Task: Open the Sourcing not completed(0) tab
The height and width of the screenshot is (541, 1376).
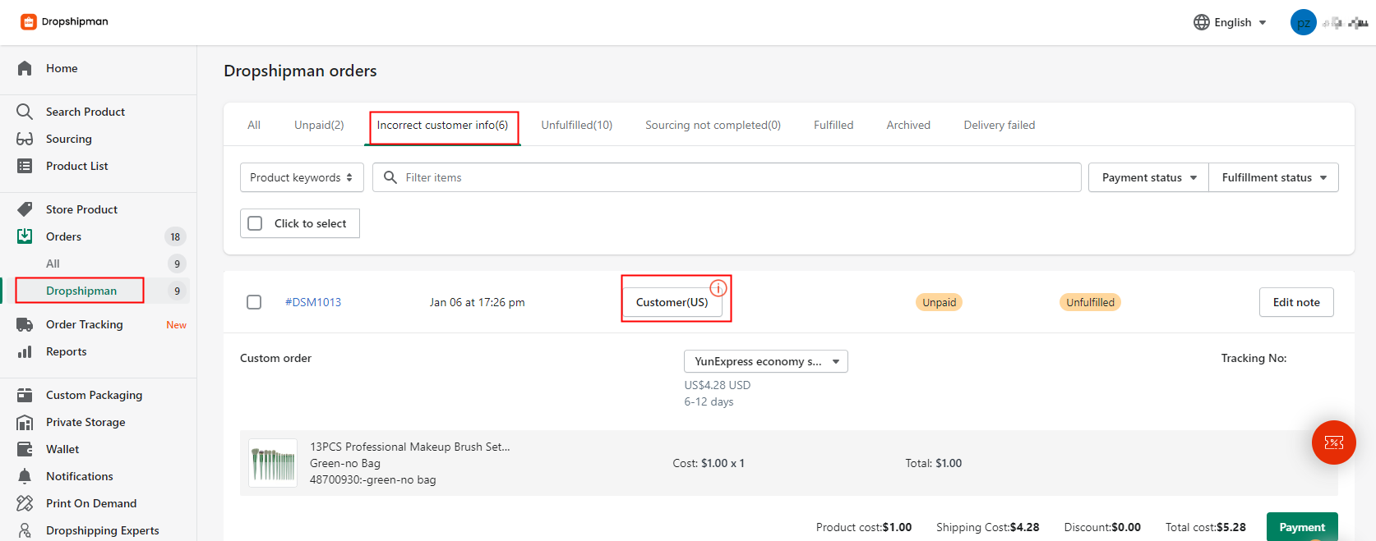Action: tap(713, 125)
